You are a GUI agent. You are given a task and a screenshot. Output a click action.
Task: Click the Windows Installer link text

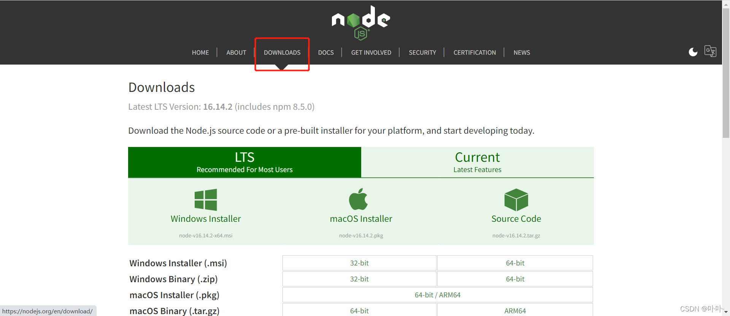(x=206, y=219)
